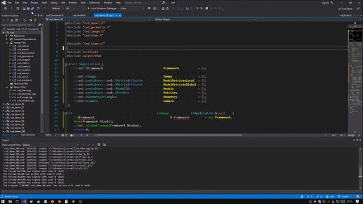Viewport: 363px width, 204px height.
Task: Open the File menu
Action: coord(10,2)
